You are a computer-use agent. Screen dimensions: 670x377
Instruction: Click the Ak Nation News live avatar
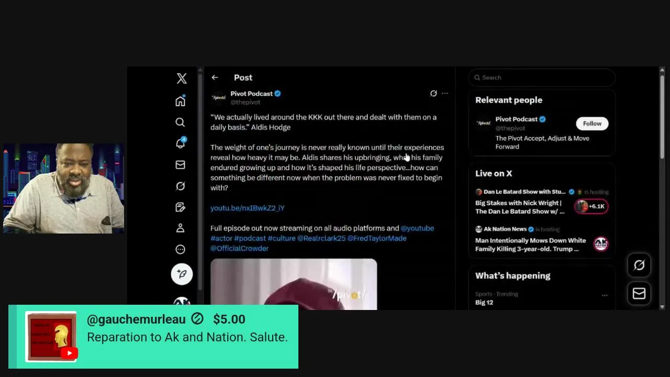pyautogui.click(x=600, y=244)
